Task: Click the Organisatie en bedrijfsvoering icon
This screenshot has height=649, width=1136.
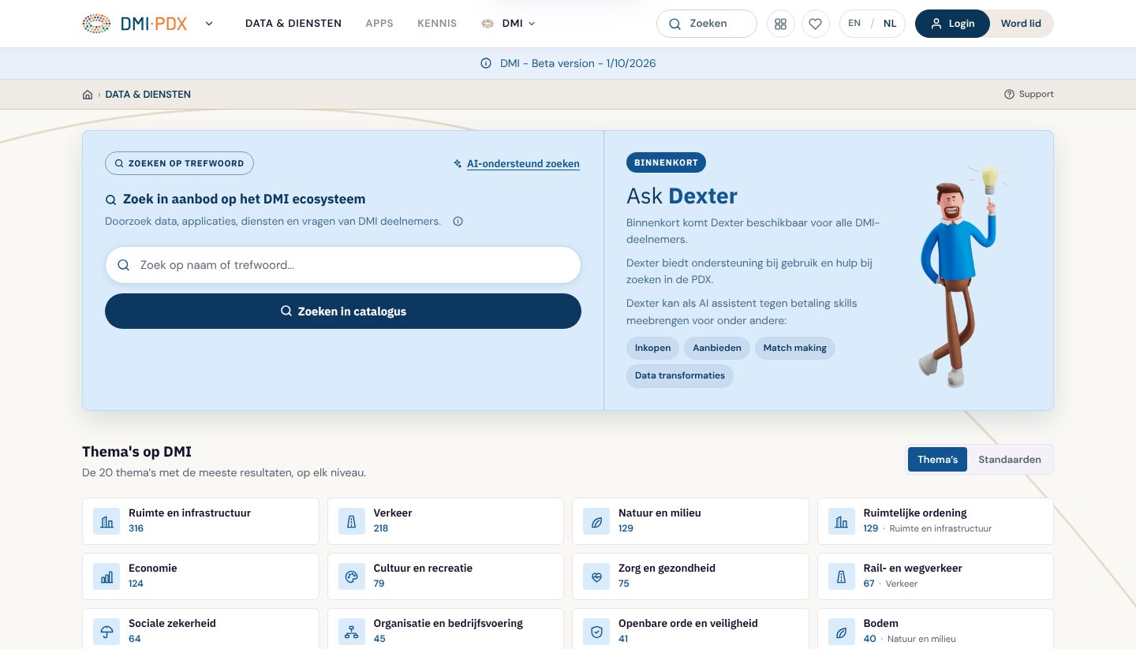Action: (x=352, y=632)
